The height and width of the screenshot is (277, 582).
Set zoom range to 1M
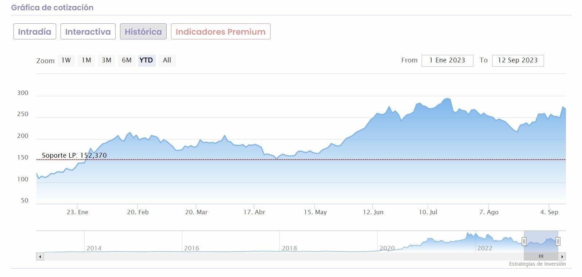click(x=86, y=60)
